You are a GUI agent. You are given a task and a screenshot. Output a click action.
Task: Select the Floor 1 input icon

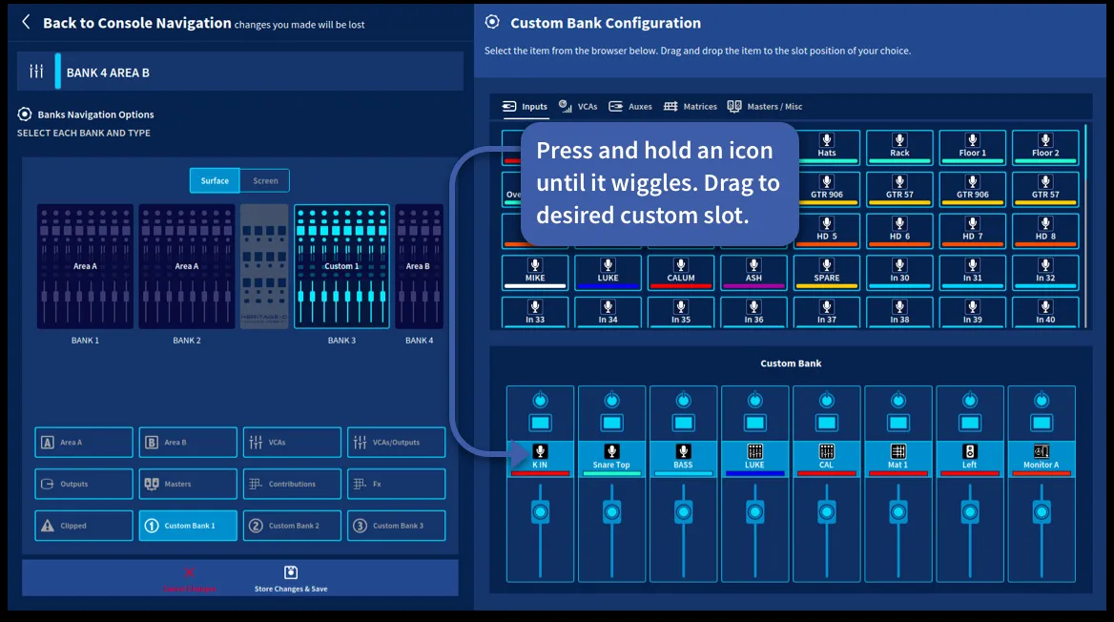point(973,147)
